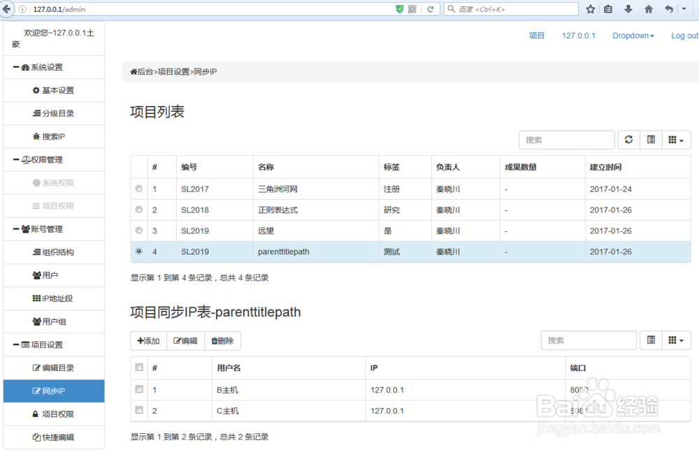Open the Dropdown menu in top navigation
This screenshot has width=699, height=452.
(633, 36)
